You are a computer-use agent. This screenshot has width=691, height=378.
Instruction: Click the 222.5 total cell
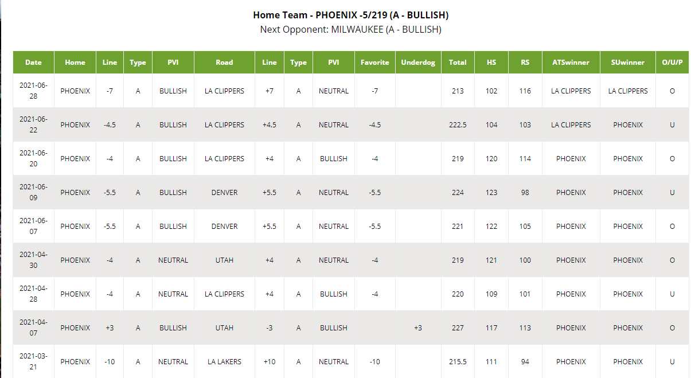click(458, 125)
